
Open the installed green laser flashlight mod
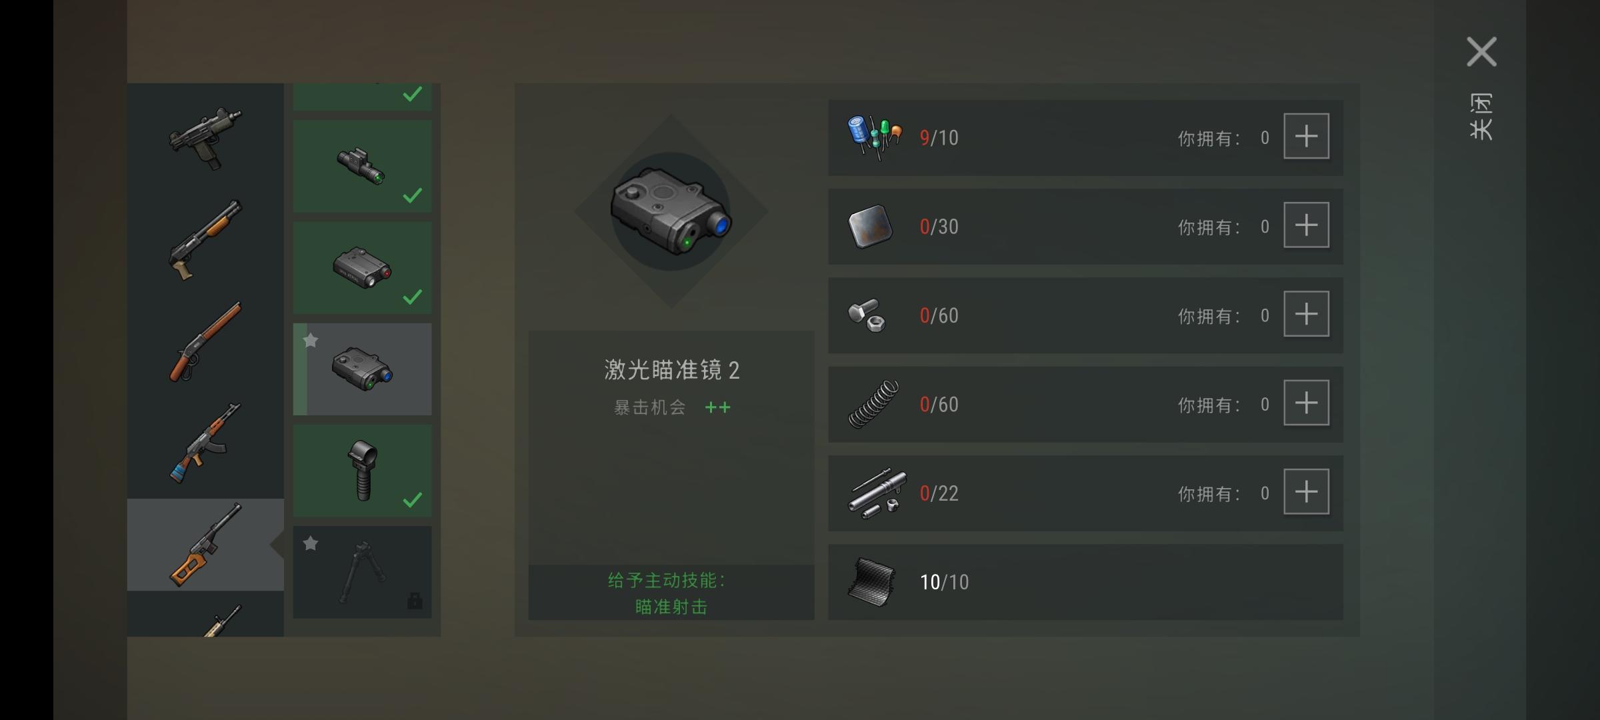click(x=363, y=167)
